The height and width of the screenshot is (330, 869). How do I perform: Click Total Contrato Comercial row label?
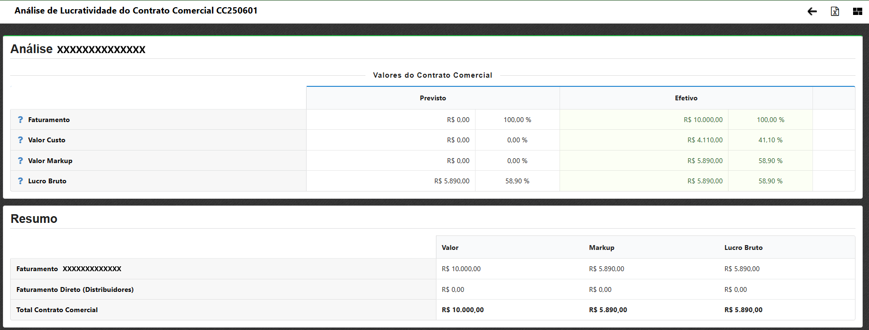point(57,310)
